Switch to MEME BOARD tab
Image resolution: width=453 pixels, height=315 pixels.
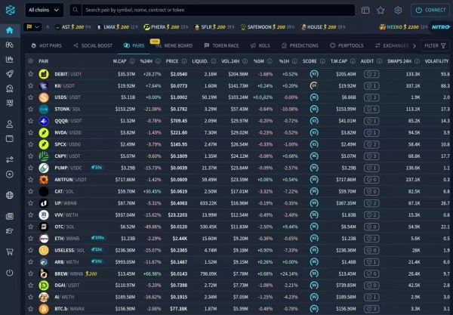(174, 45)
